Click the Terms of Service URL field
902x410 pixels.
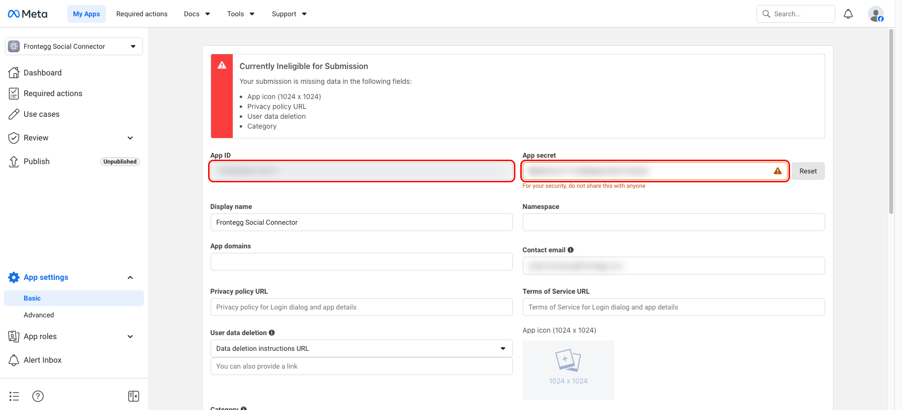click(674, 307)
